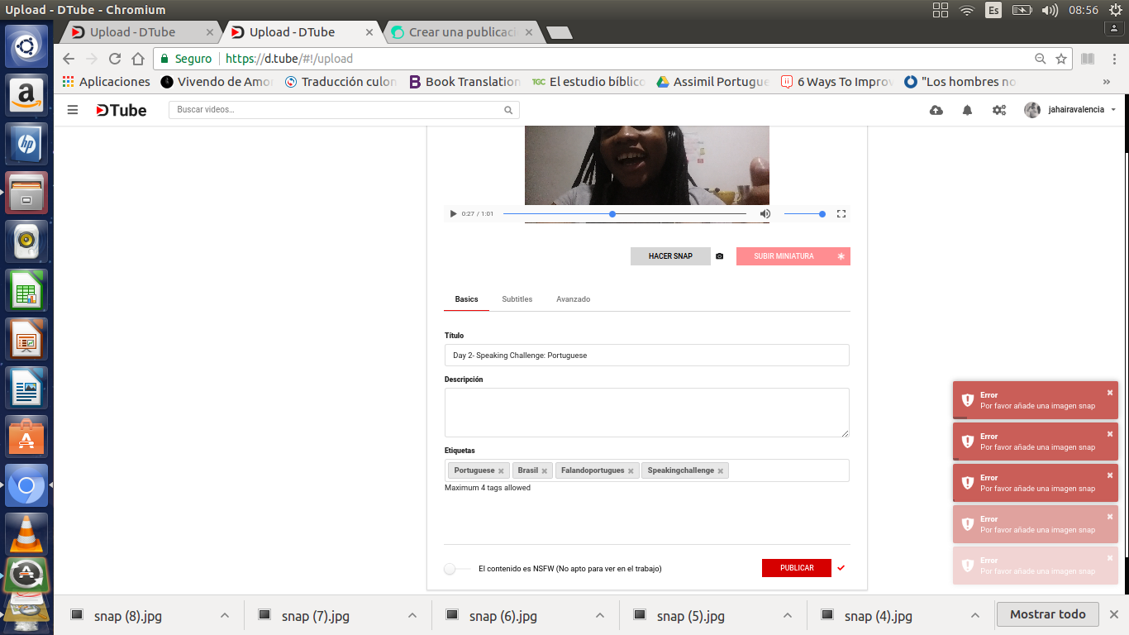This screenshot has width=1129, height=635.
Task: Open the notifications bell
Action: click(x=967, y=110)
